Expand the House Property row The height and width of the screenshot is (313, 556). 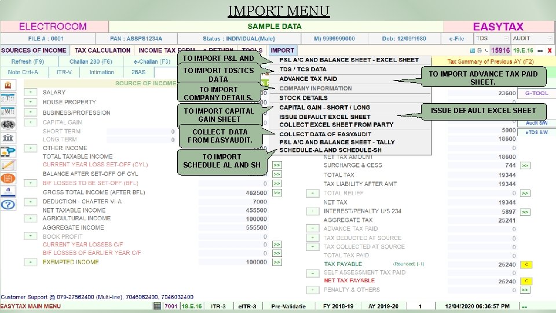[31, 102]
